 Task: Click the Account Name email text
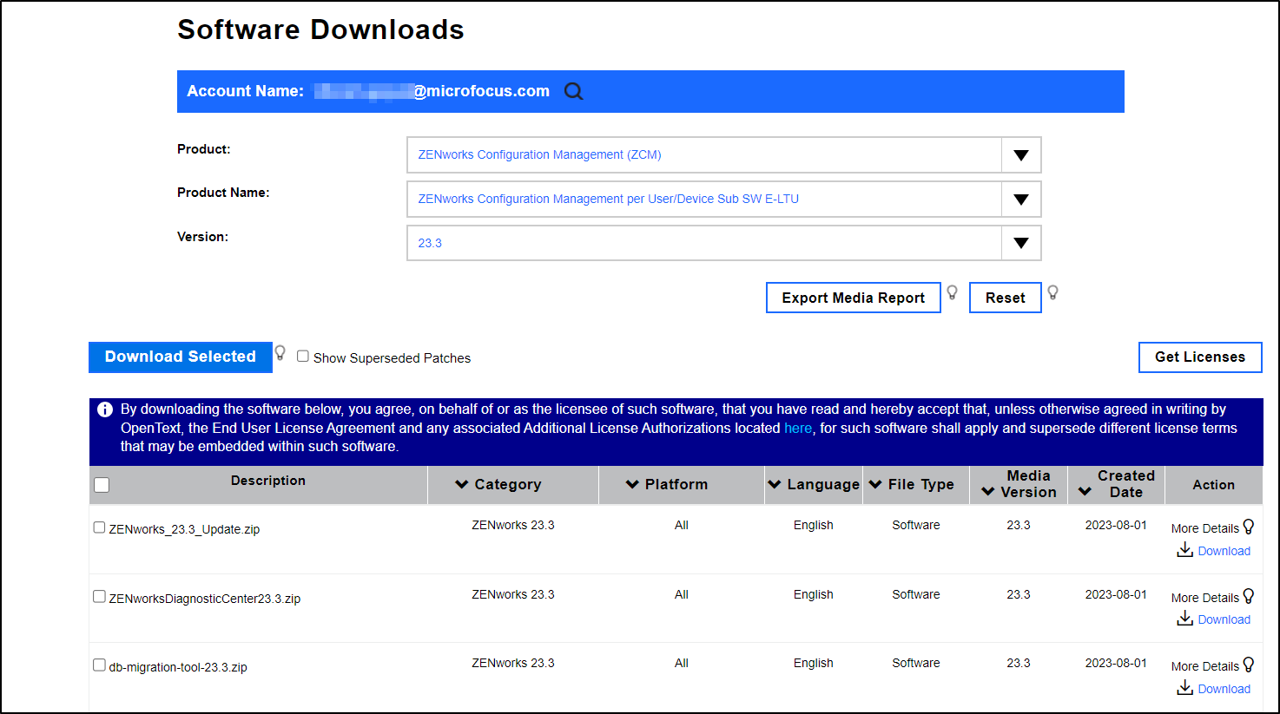tap(432, 91)
